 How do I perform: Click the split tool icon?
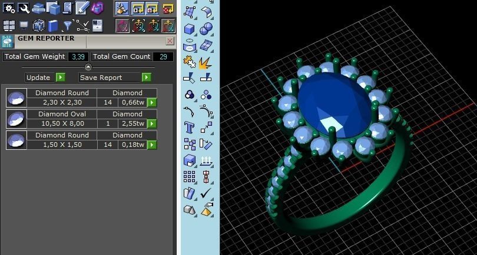point(206,78)
